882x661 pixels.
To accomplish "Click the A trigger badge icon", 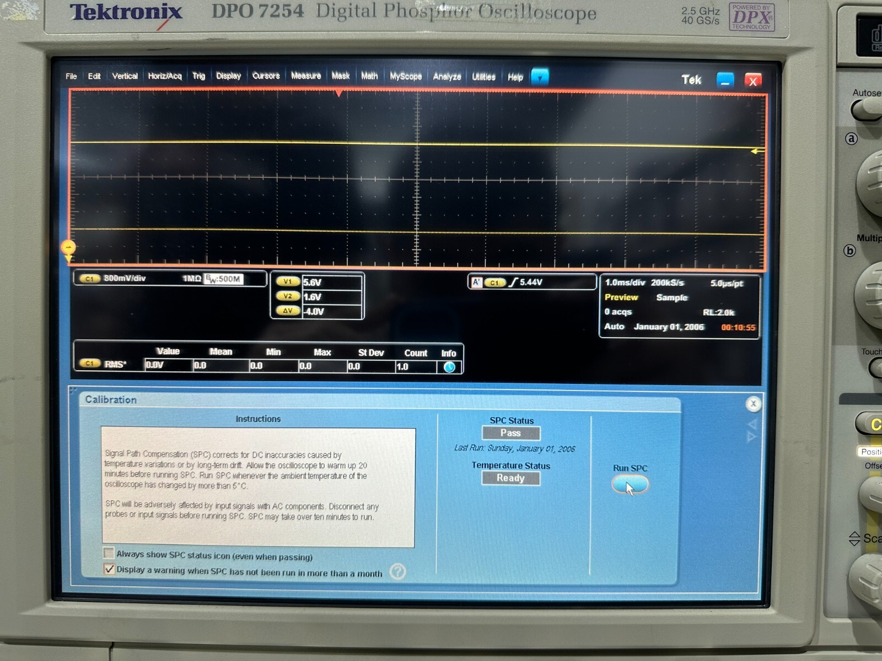I will pyautogui.click(x=476, y=283).
